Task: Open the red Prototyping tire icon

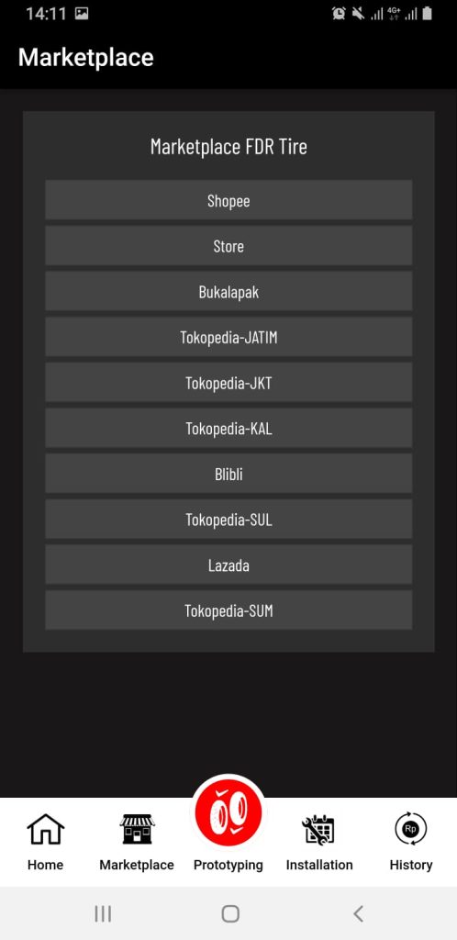Action: (228, 813)
